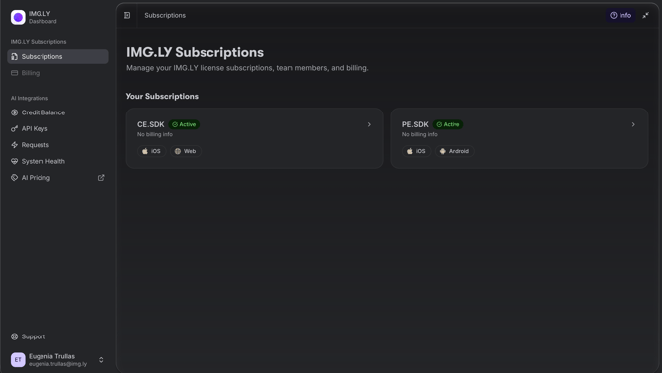
Task: Go to API Keys
Action: coord(57,128)
